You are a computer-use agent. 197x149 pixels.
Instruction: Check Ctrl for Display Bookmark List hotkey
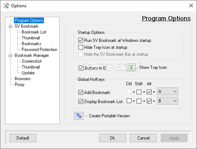click(x=129, y=101)
